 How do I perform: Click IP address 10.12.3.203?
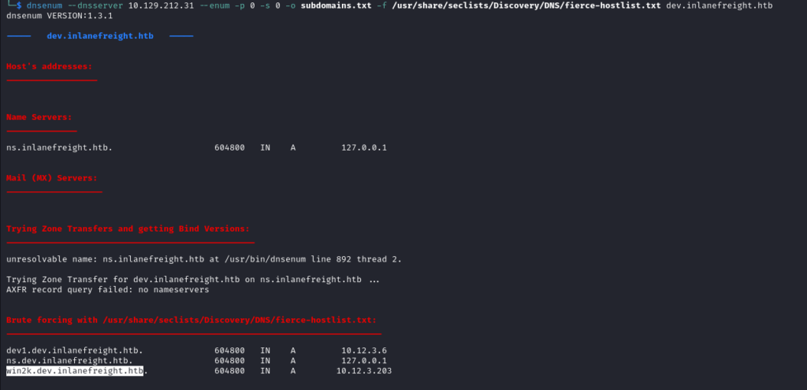click(364, 371)
